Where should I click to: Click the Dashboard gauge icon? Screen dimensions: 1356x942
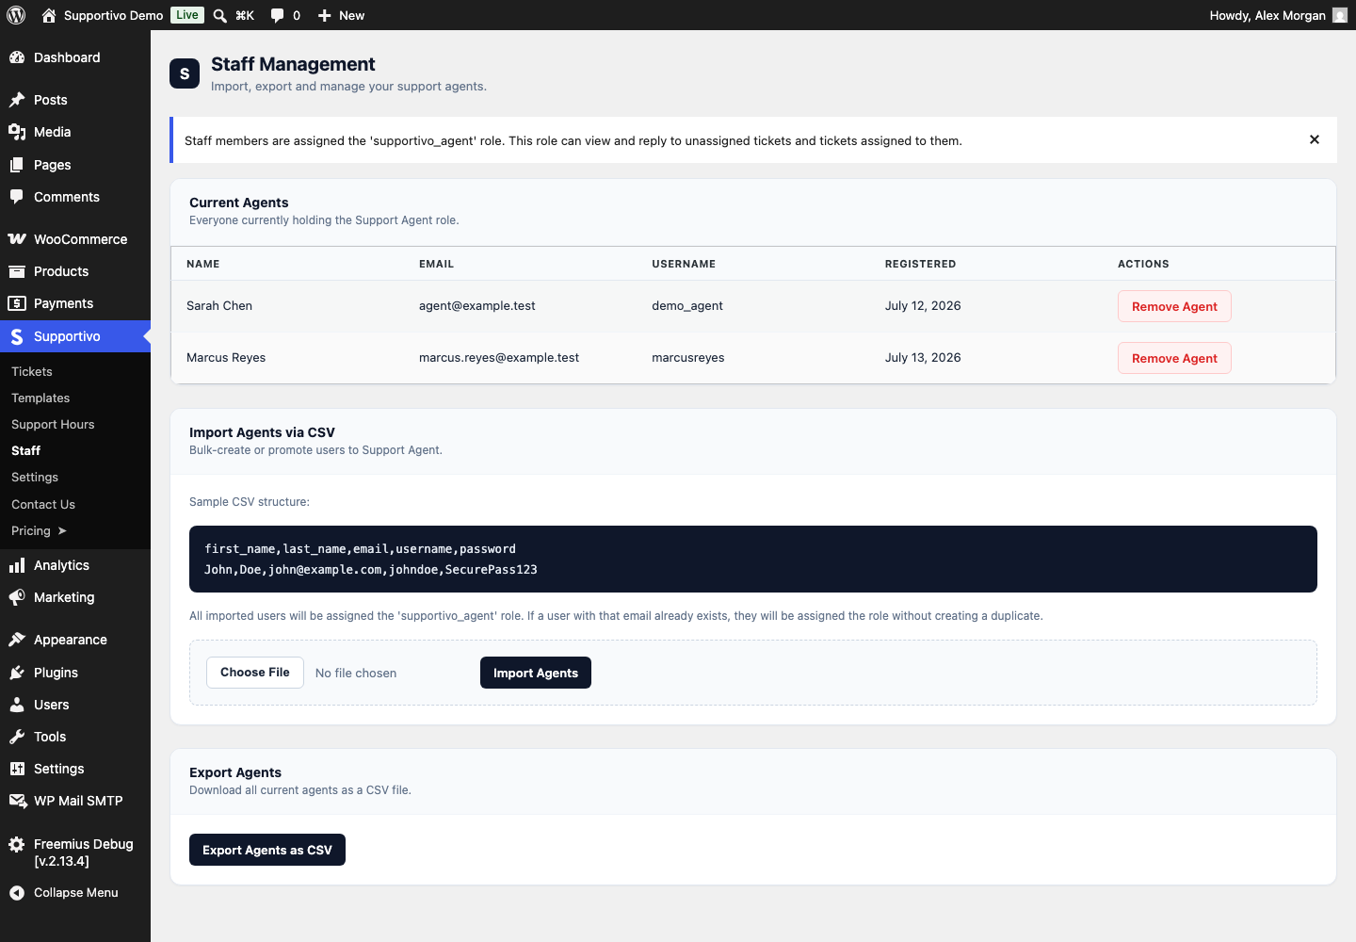(x=17, y=57)
